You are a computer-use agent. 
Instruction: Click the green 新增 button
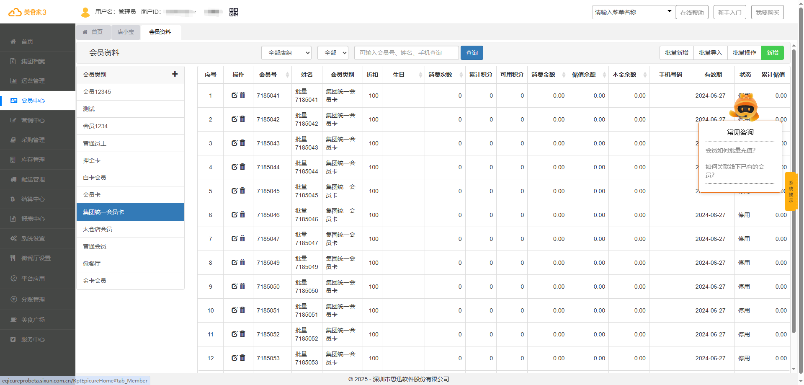[x=772, y=53]
